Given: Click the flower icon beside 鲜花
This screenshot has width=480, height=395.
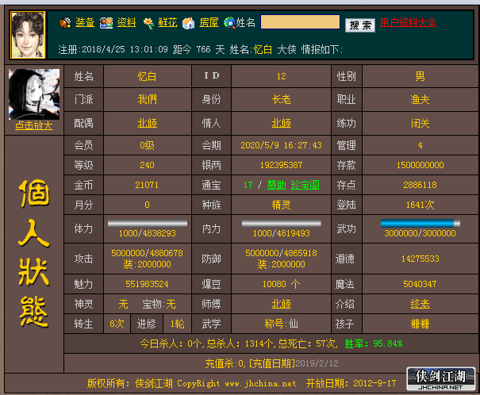Looking at the screenshot, I should pos(148,23).
